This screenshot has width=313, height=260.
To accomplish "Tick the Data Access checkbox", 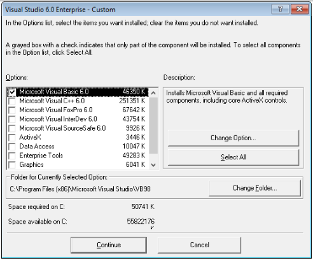I will [12, 147].
